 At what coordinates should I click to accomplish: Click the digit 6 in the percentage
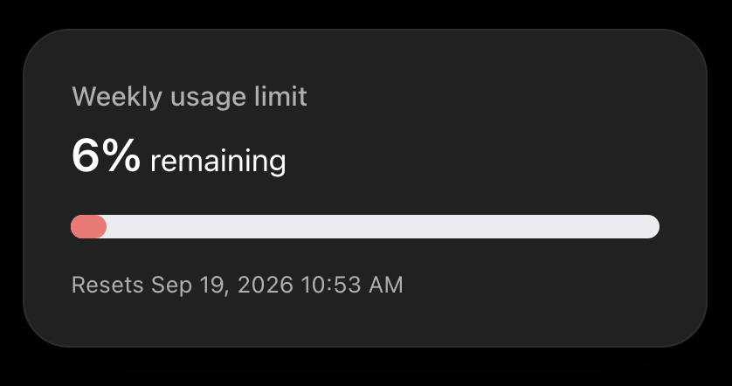(86, 156)
